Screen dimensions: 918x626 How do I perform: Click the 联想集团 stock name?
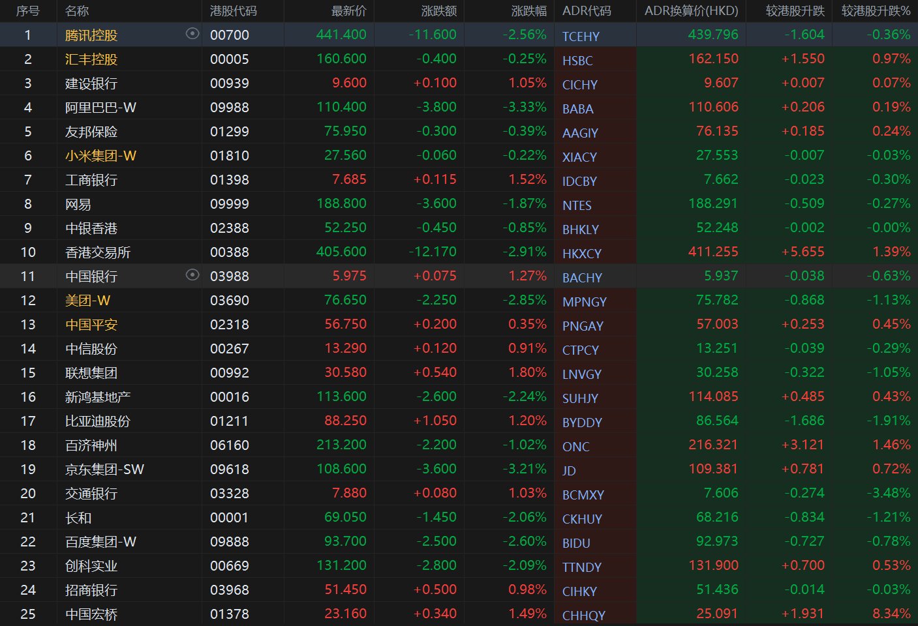(x=91, y=373)
